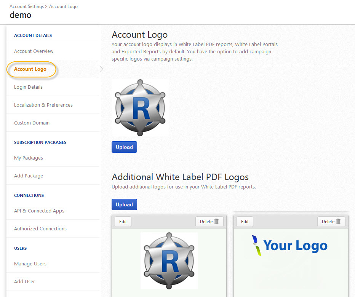355x297 pixels.
Task: Go to Authorized Connections
Action: 40,229
